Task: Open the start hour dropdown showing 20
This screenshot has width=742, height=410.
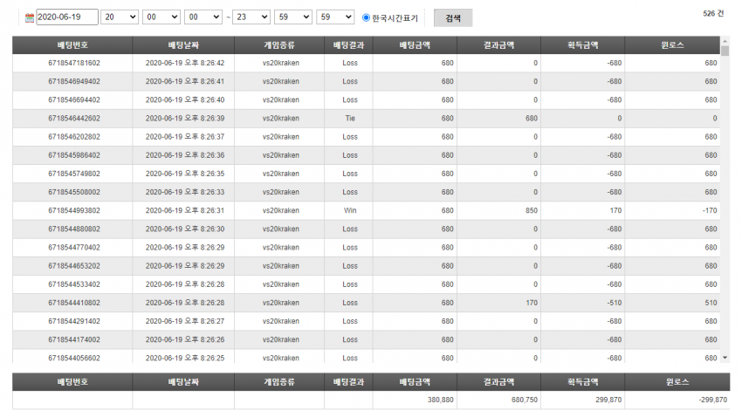Action: (x=120, y=17)
